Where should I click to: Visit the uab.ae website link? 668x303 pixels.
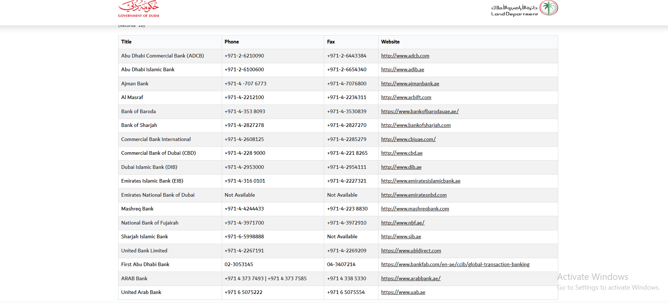click(x=403, y=292)
